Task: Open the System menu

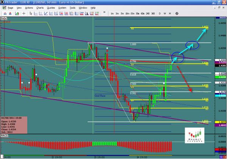Action: (62, 8)
